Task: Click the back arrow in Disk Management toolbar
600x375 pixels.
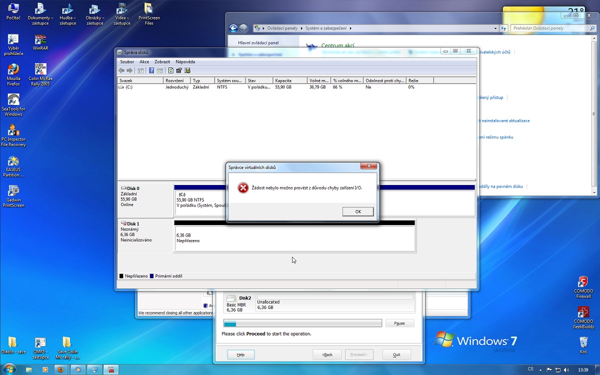Action: (121, 70)
